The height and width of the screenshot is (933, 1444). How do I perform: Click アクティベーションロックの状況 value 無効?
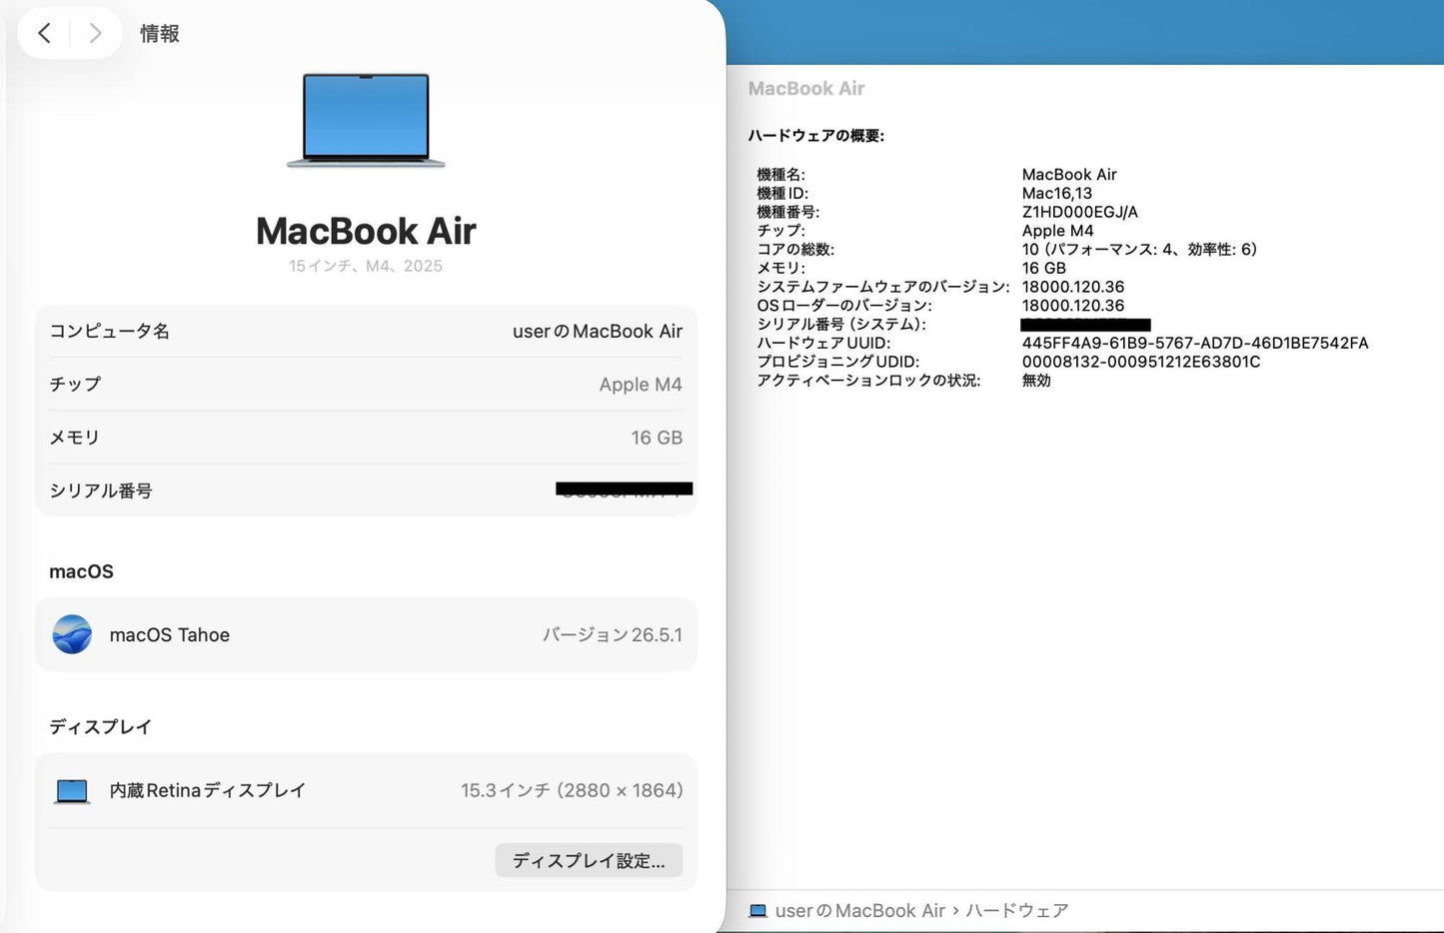(x=1036, y=381)
